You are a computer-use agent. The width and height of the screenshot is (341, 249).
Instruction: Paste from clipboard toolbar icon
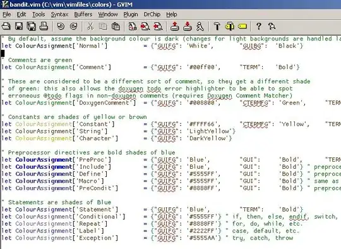click(116, 27)
